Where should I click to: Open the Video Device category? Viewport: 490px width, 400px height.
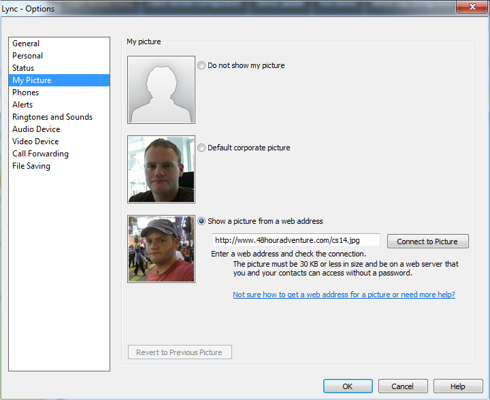59,141
